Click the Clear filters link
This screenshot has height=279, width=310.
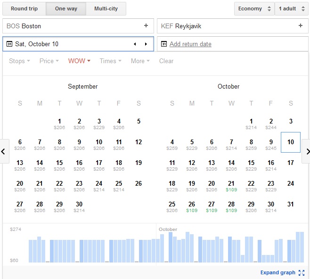(x=166, y=61)
